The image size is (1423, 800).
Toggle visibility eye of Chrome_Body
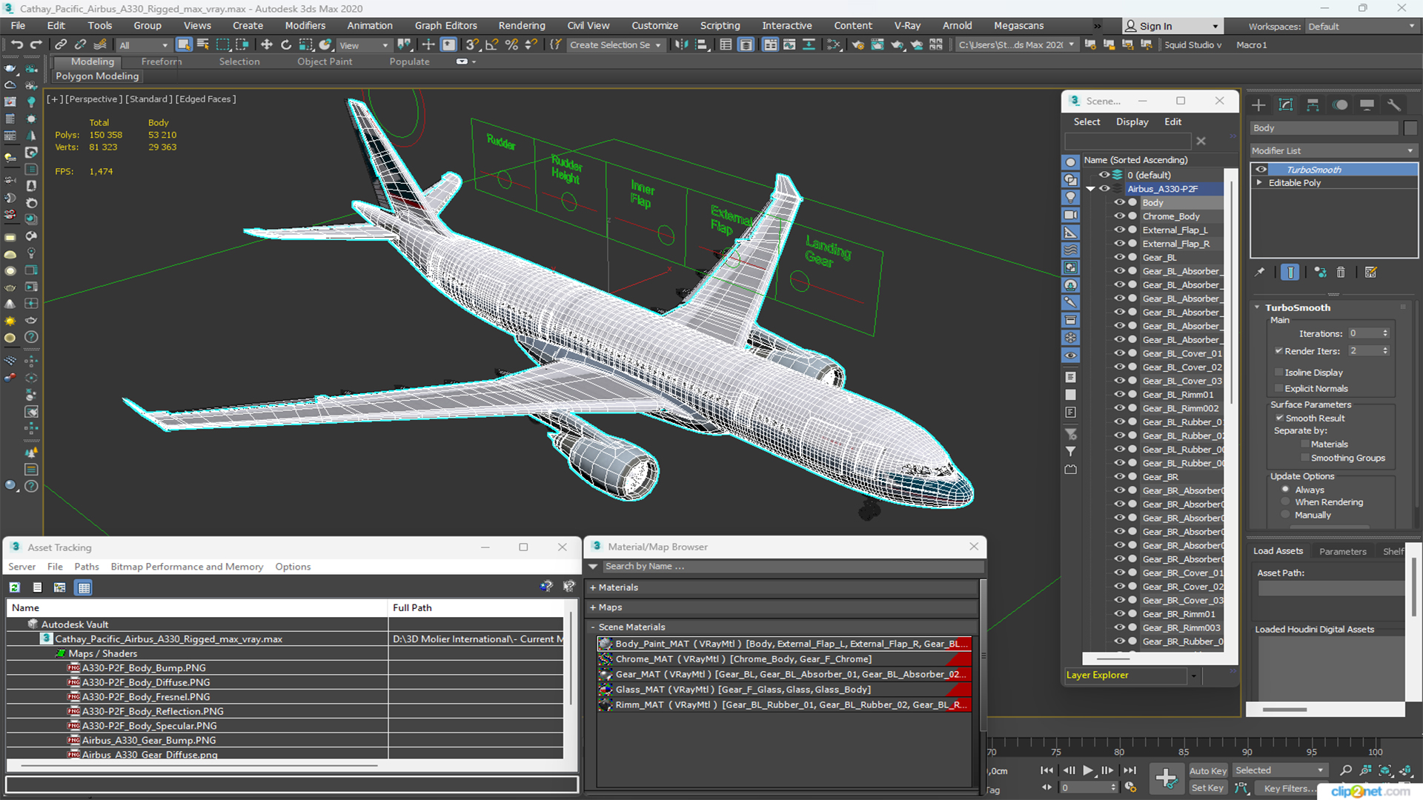(x=1119, y=216)
